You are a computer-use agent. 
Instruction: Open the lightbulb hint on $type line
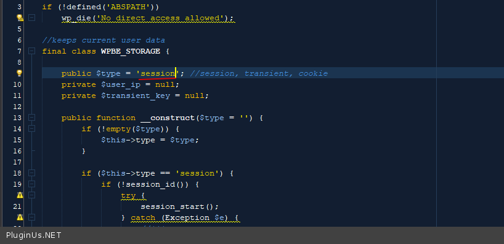(x=19, y=73)
